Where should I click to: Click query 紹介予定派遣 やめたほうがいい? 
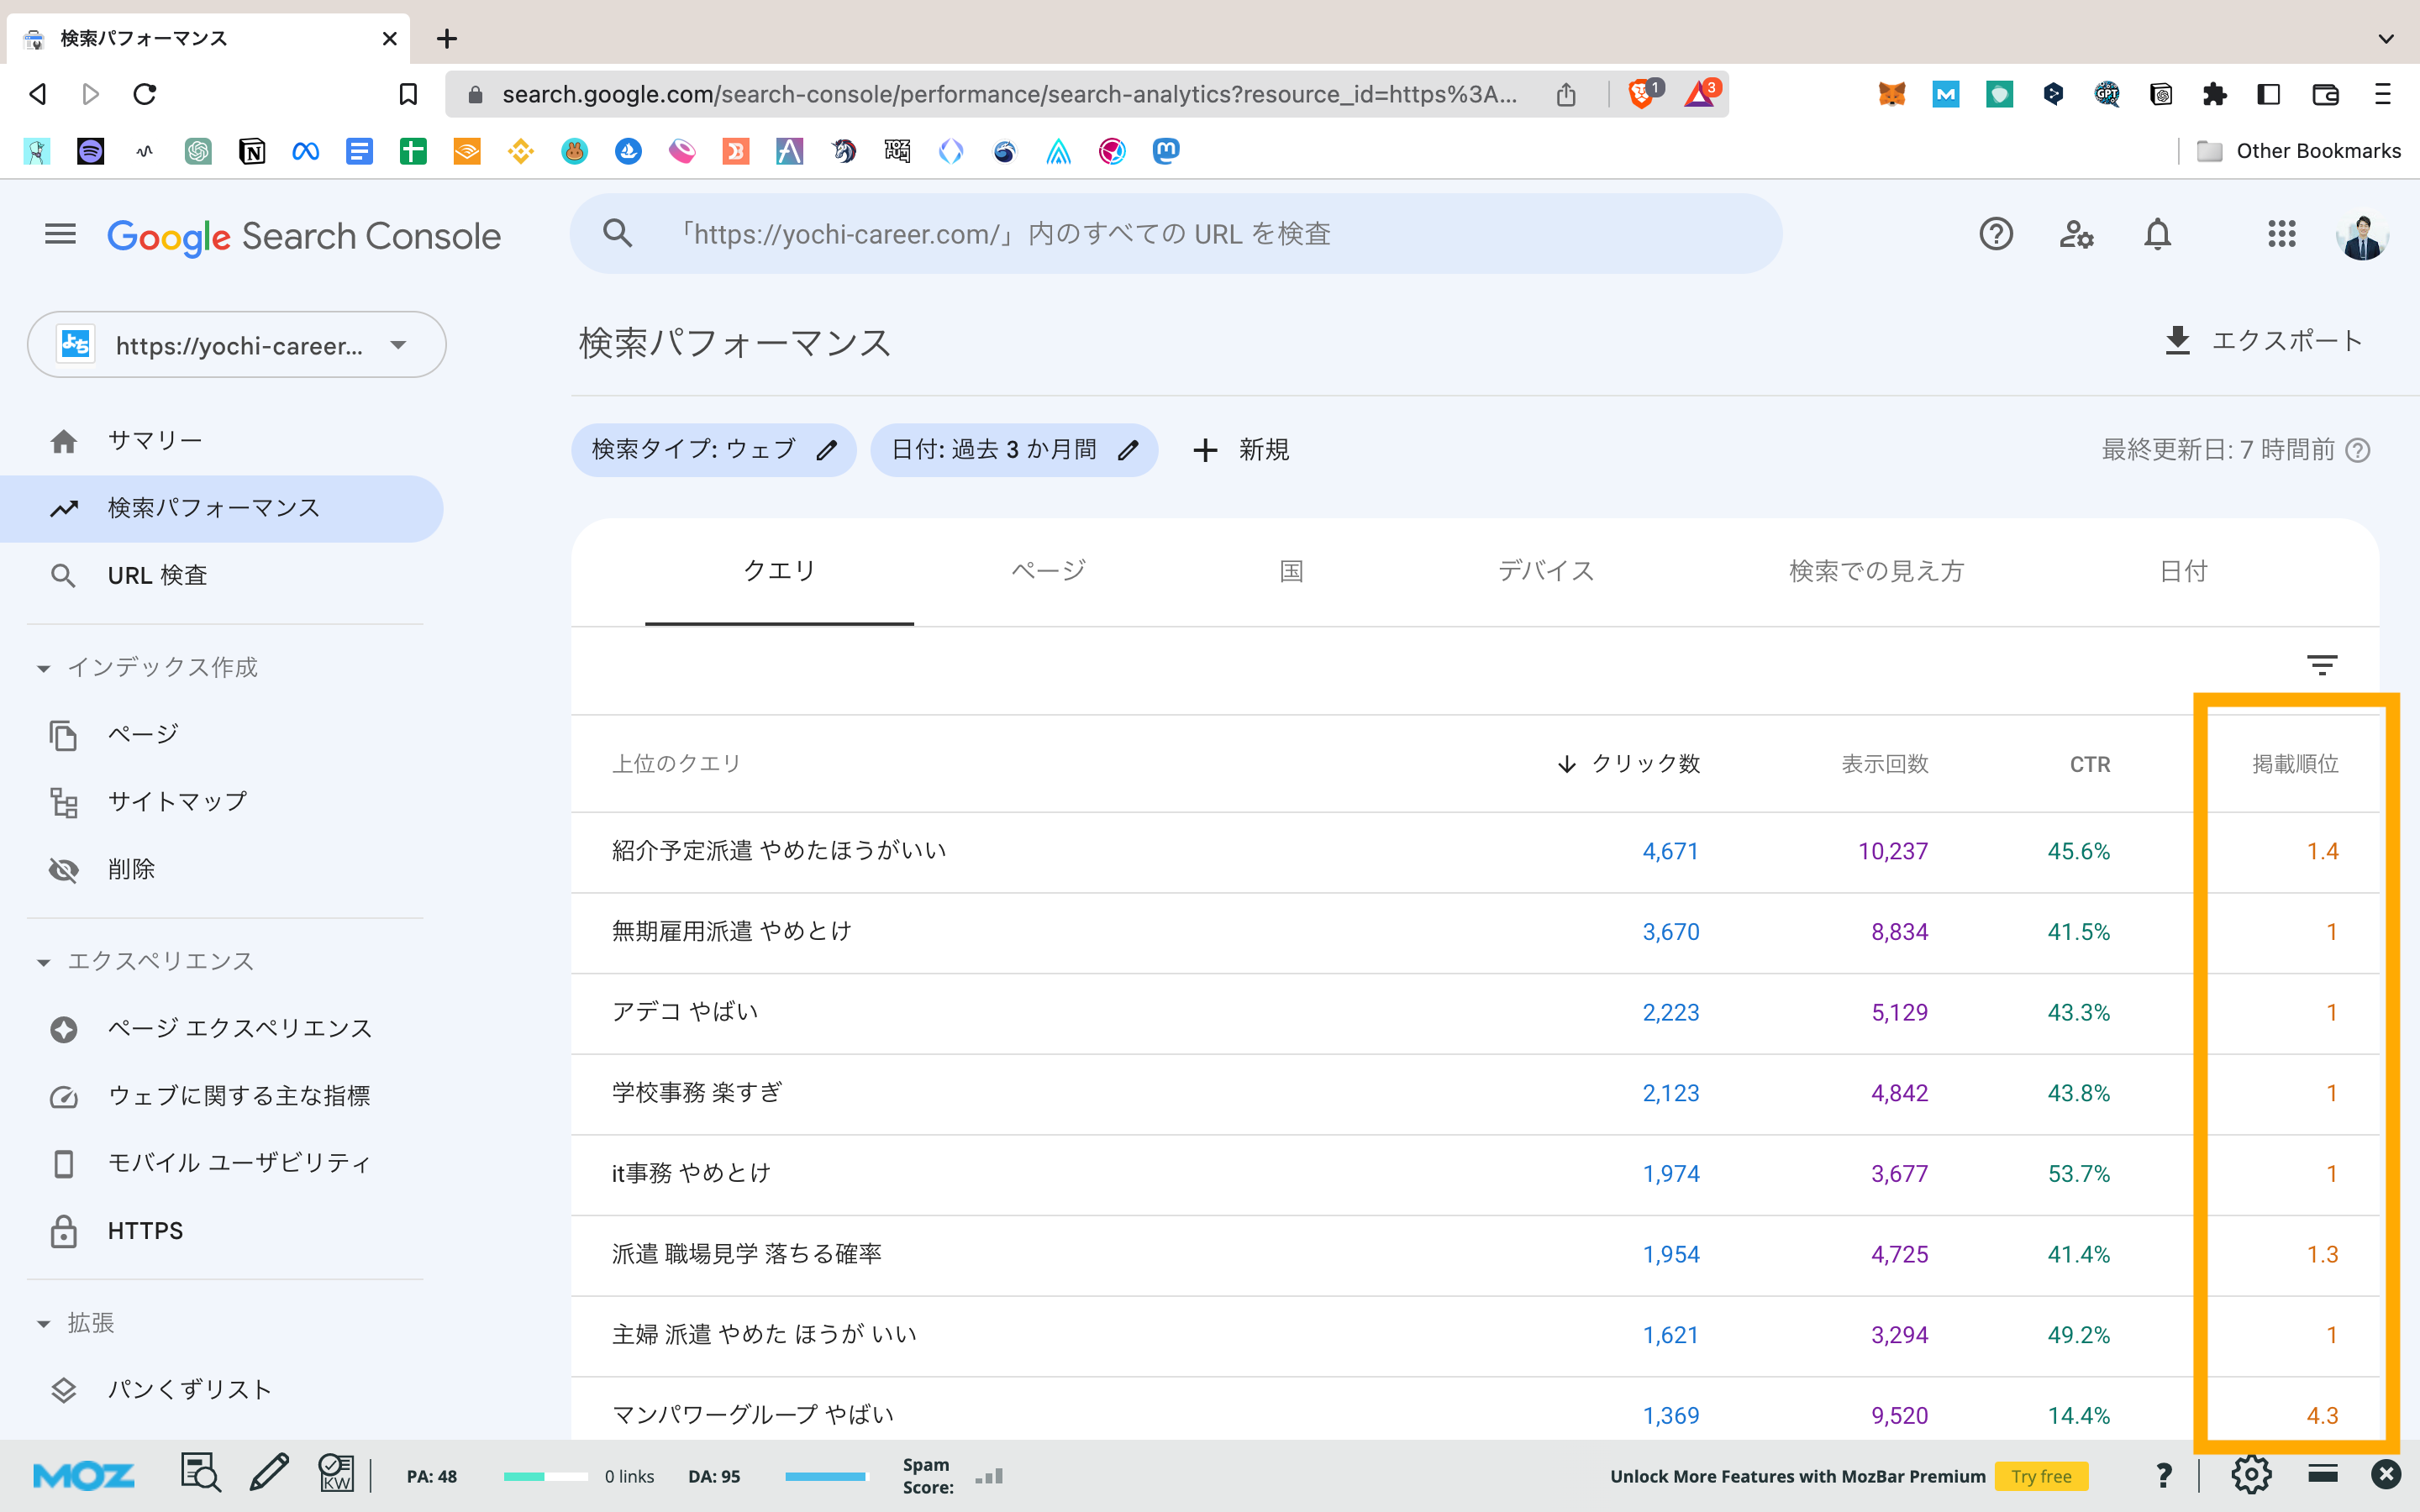(x=779, y=851)
